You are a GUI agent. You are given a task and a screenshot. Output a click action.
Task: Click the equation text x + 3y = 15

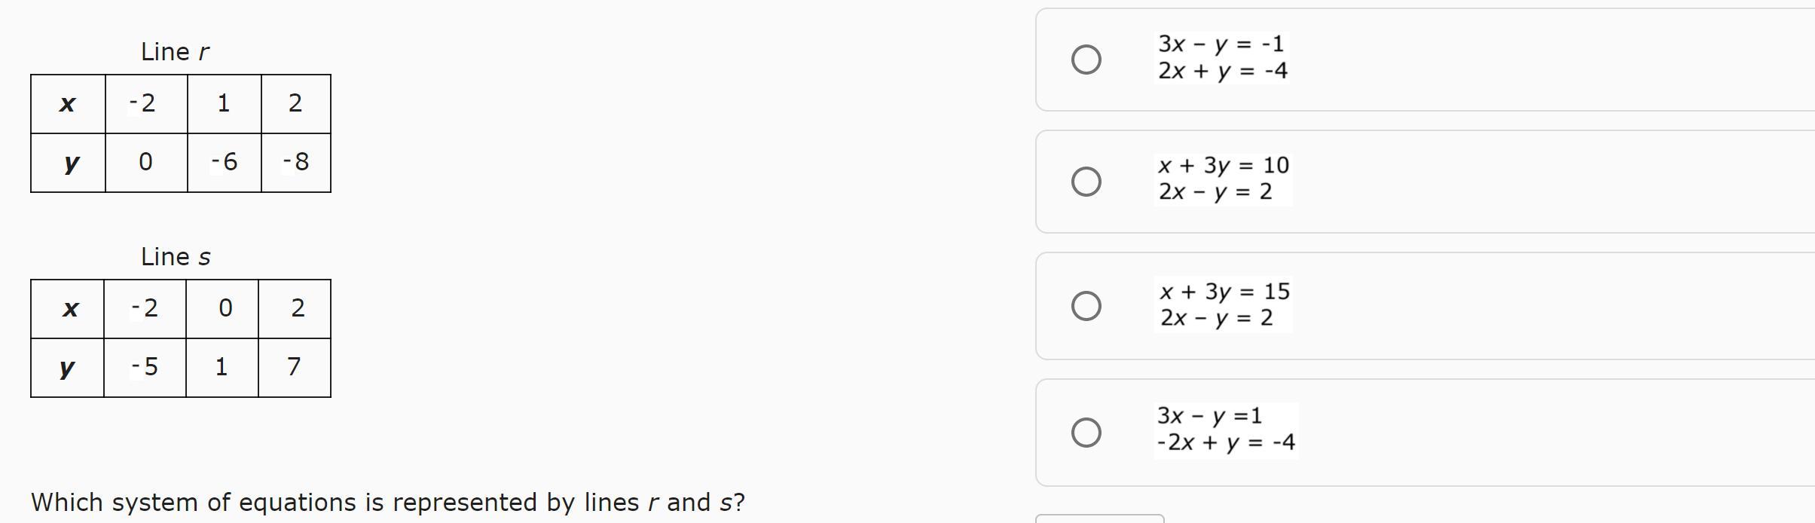[x=1224, y=291]
